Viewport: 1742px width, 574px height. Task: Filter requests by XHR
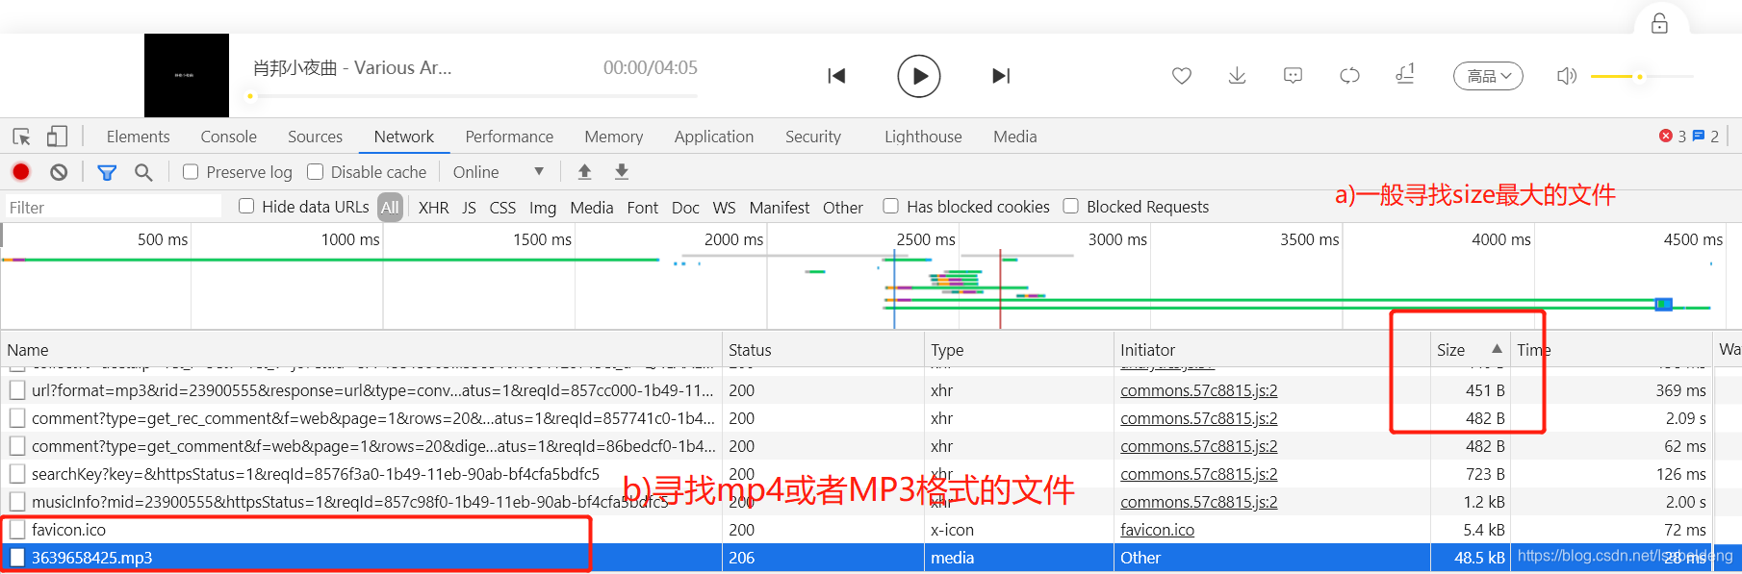[433, 208]
